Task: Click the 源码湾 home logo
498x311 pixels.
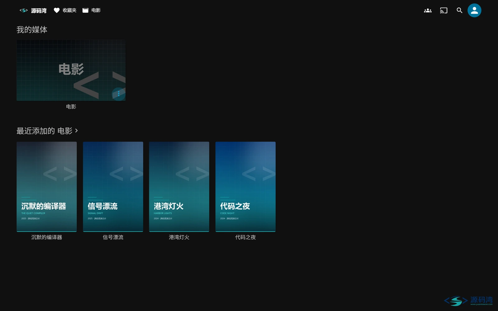Action: point(33,10)
